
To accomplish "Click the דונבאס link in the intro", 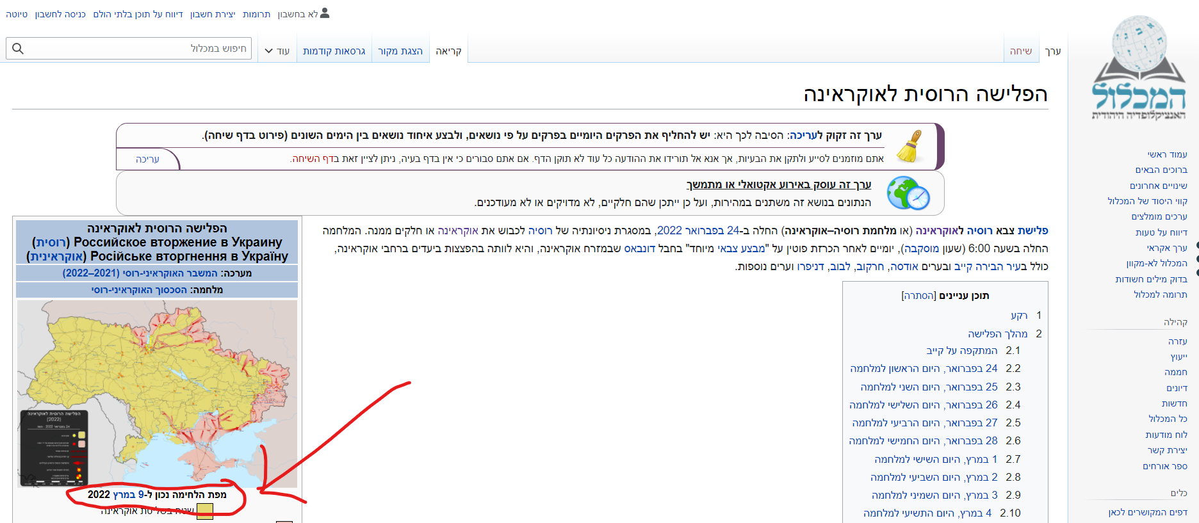I will coord(639,248).
